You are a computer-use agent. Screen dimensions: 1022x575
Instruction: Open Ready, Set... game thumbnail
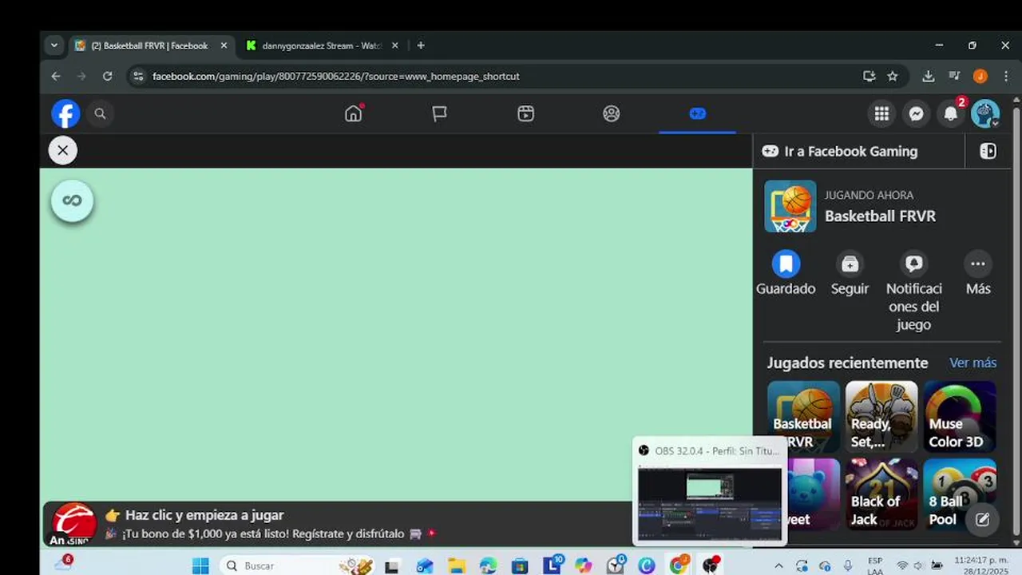881,417
